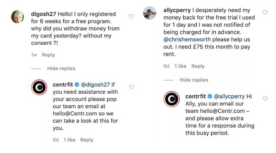Open the @digosh27 mention in centrfit's reply
The image size is (276, 153).
(95, 84)
